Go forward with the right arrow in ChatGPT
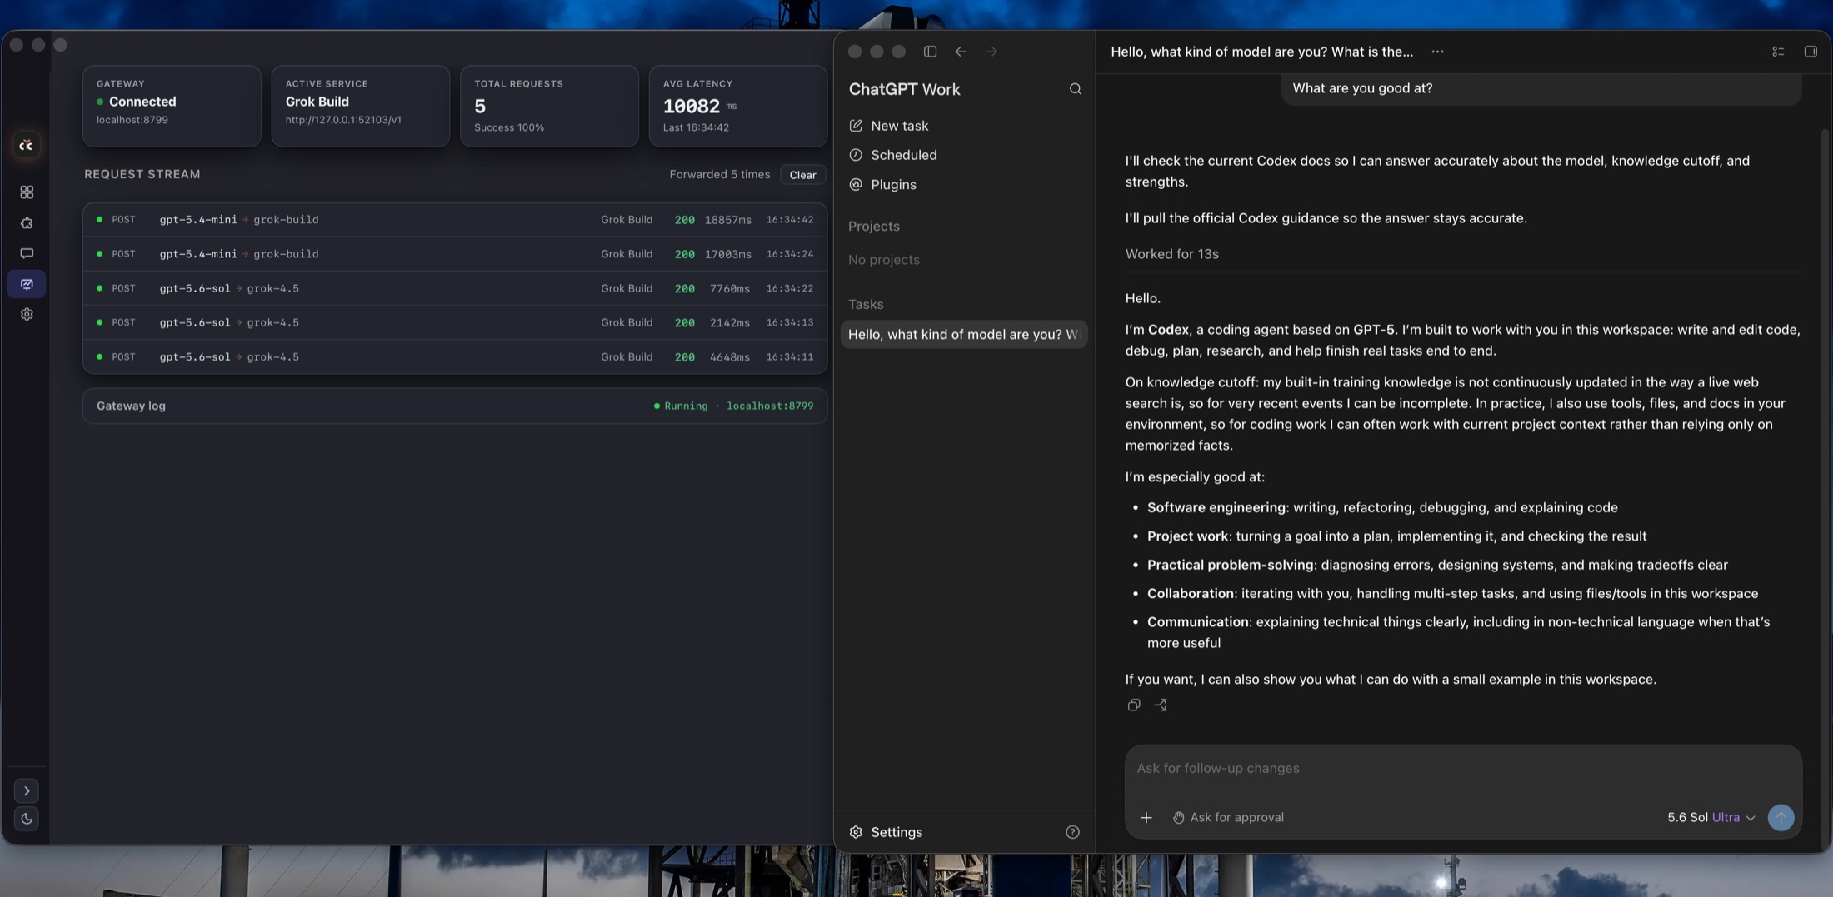 [991, 52]
